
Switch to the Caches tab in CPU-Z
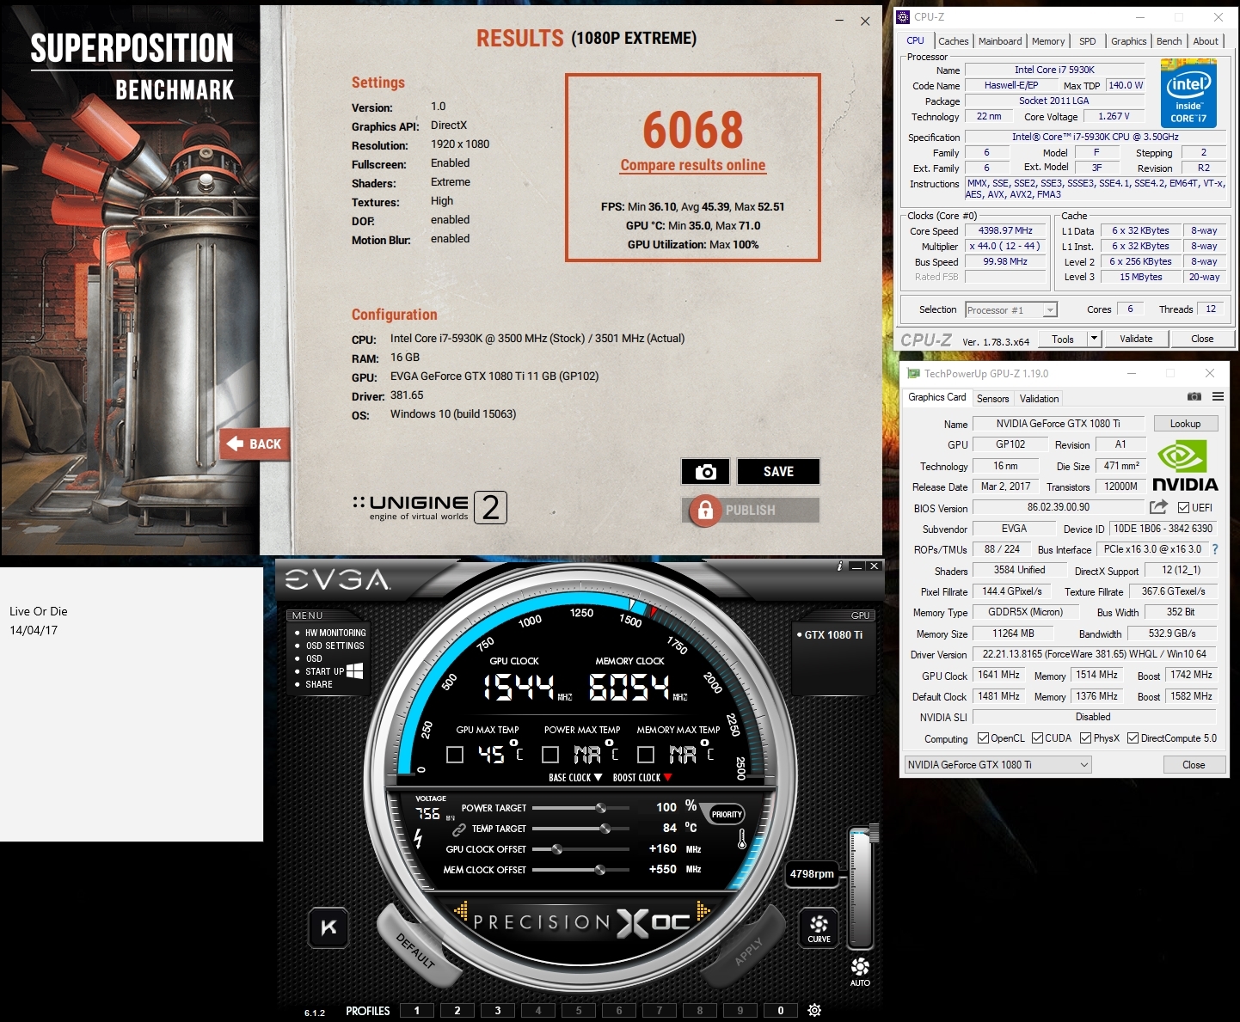(x=953, y=41)
